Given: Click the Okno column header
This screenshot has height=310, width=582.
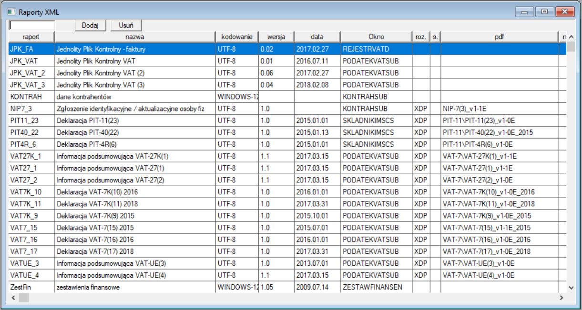Looking at the screenshot, I should pos(376,37).
